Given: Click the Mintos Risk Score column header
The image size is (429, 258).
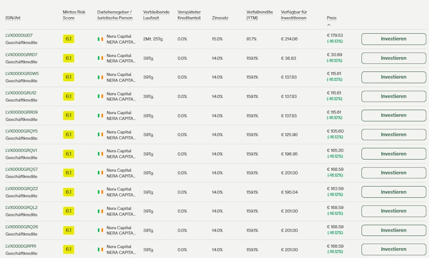Looking at the screenshot, I should click(74, 15).
